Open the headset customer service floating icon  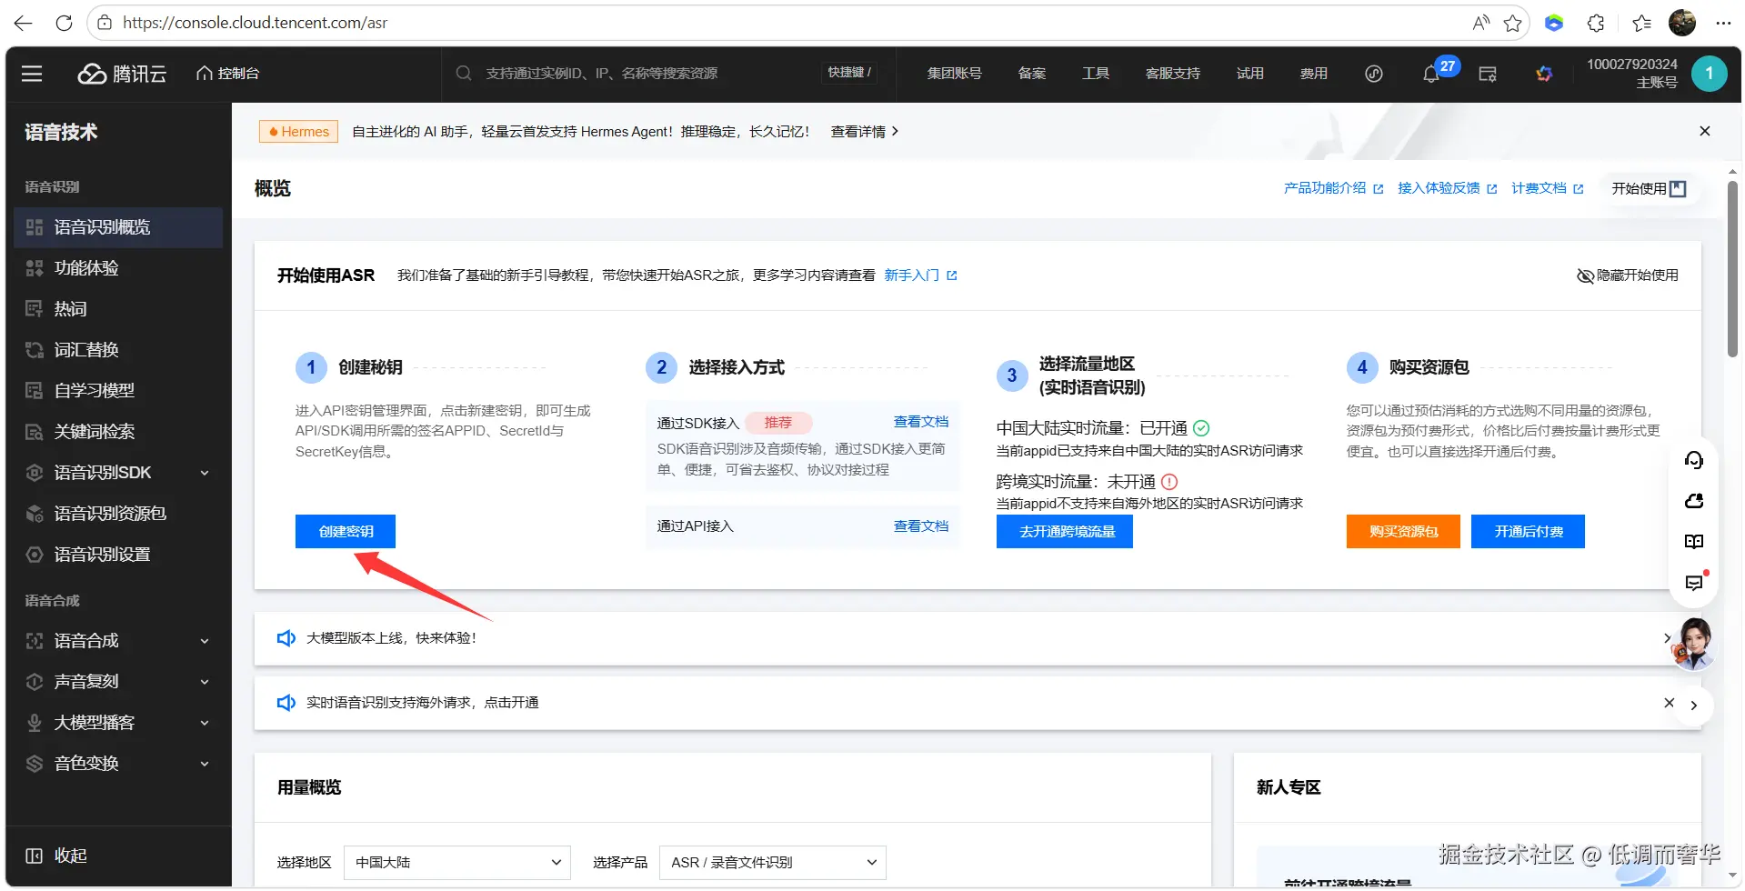pyautogui.click(x=1694, y=460)
